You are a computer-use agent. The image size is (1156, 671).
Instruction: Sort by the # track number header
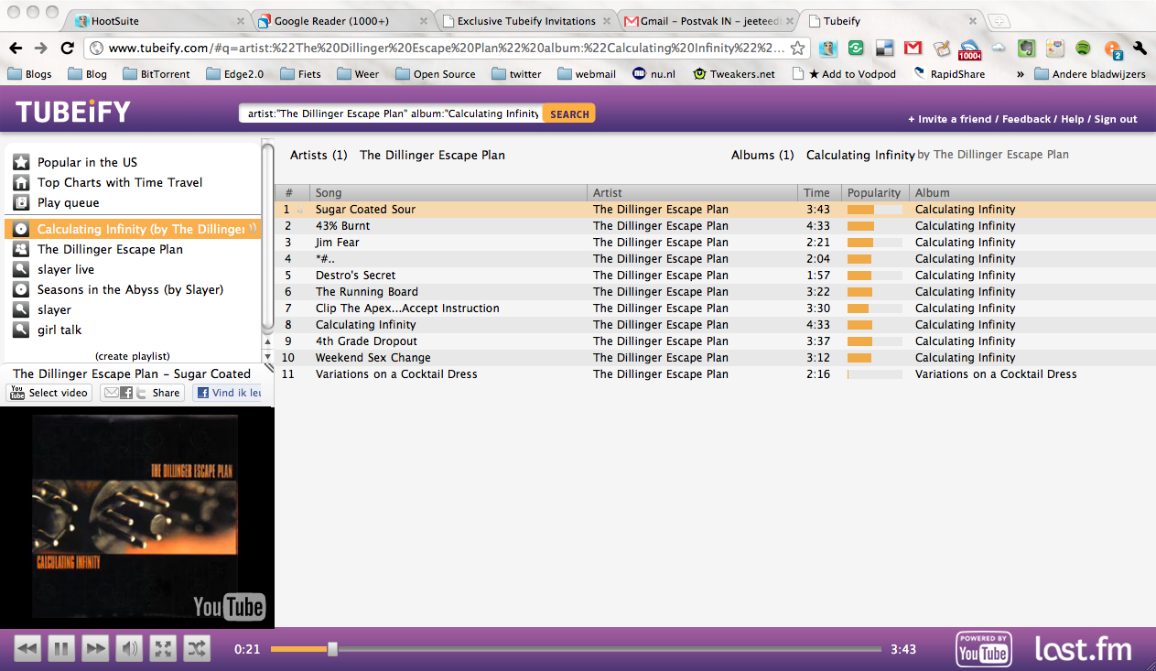pos(292,192)
